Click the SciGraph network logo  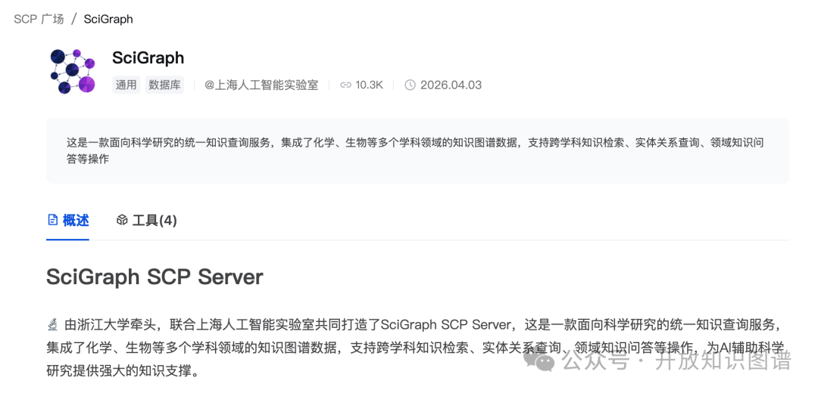(x=73, y=71)
